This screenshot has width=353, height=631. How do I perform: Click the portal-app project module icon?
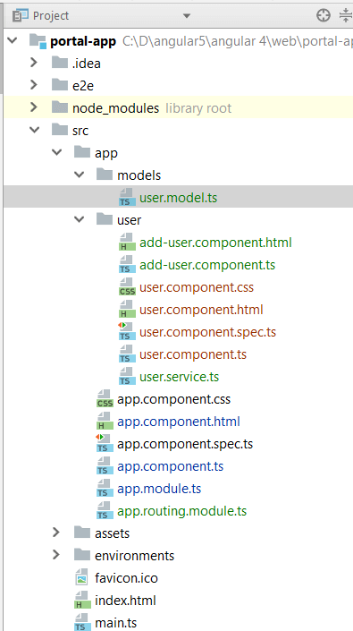[38, 41]
